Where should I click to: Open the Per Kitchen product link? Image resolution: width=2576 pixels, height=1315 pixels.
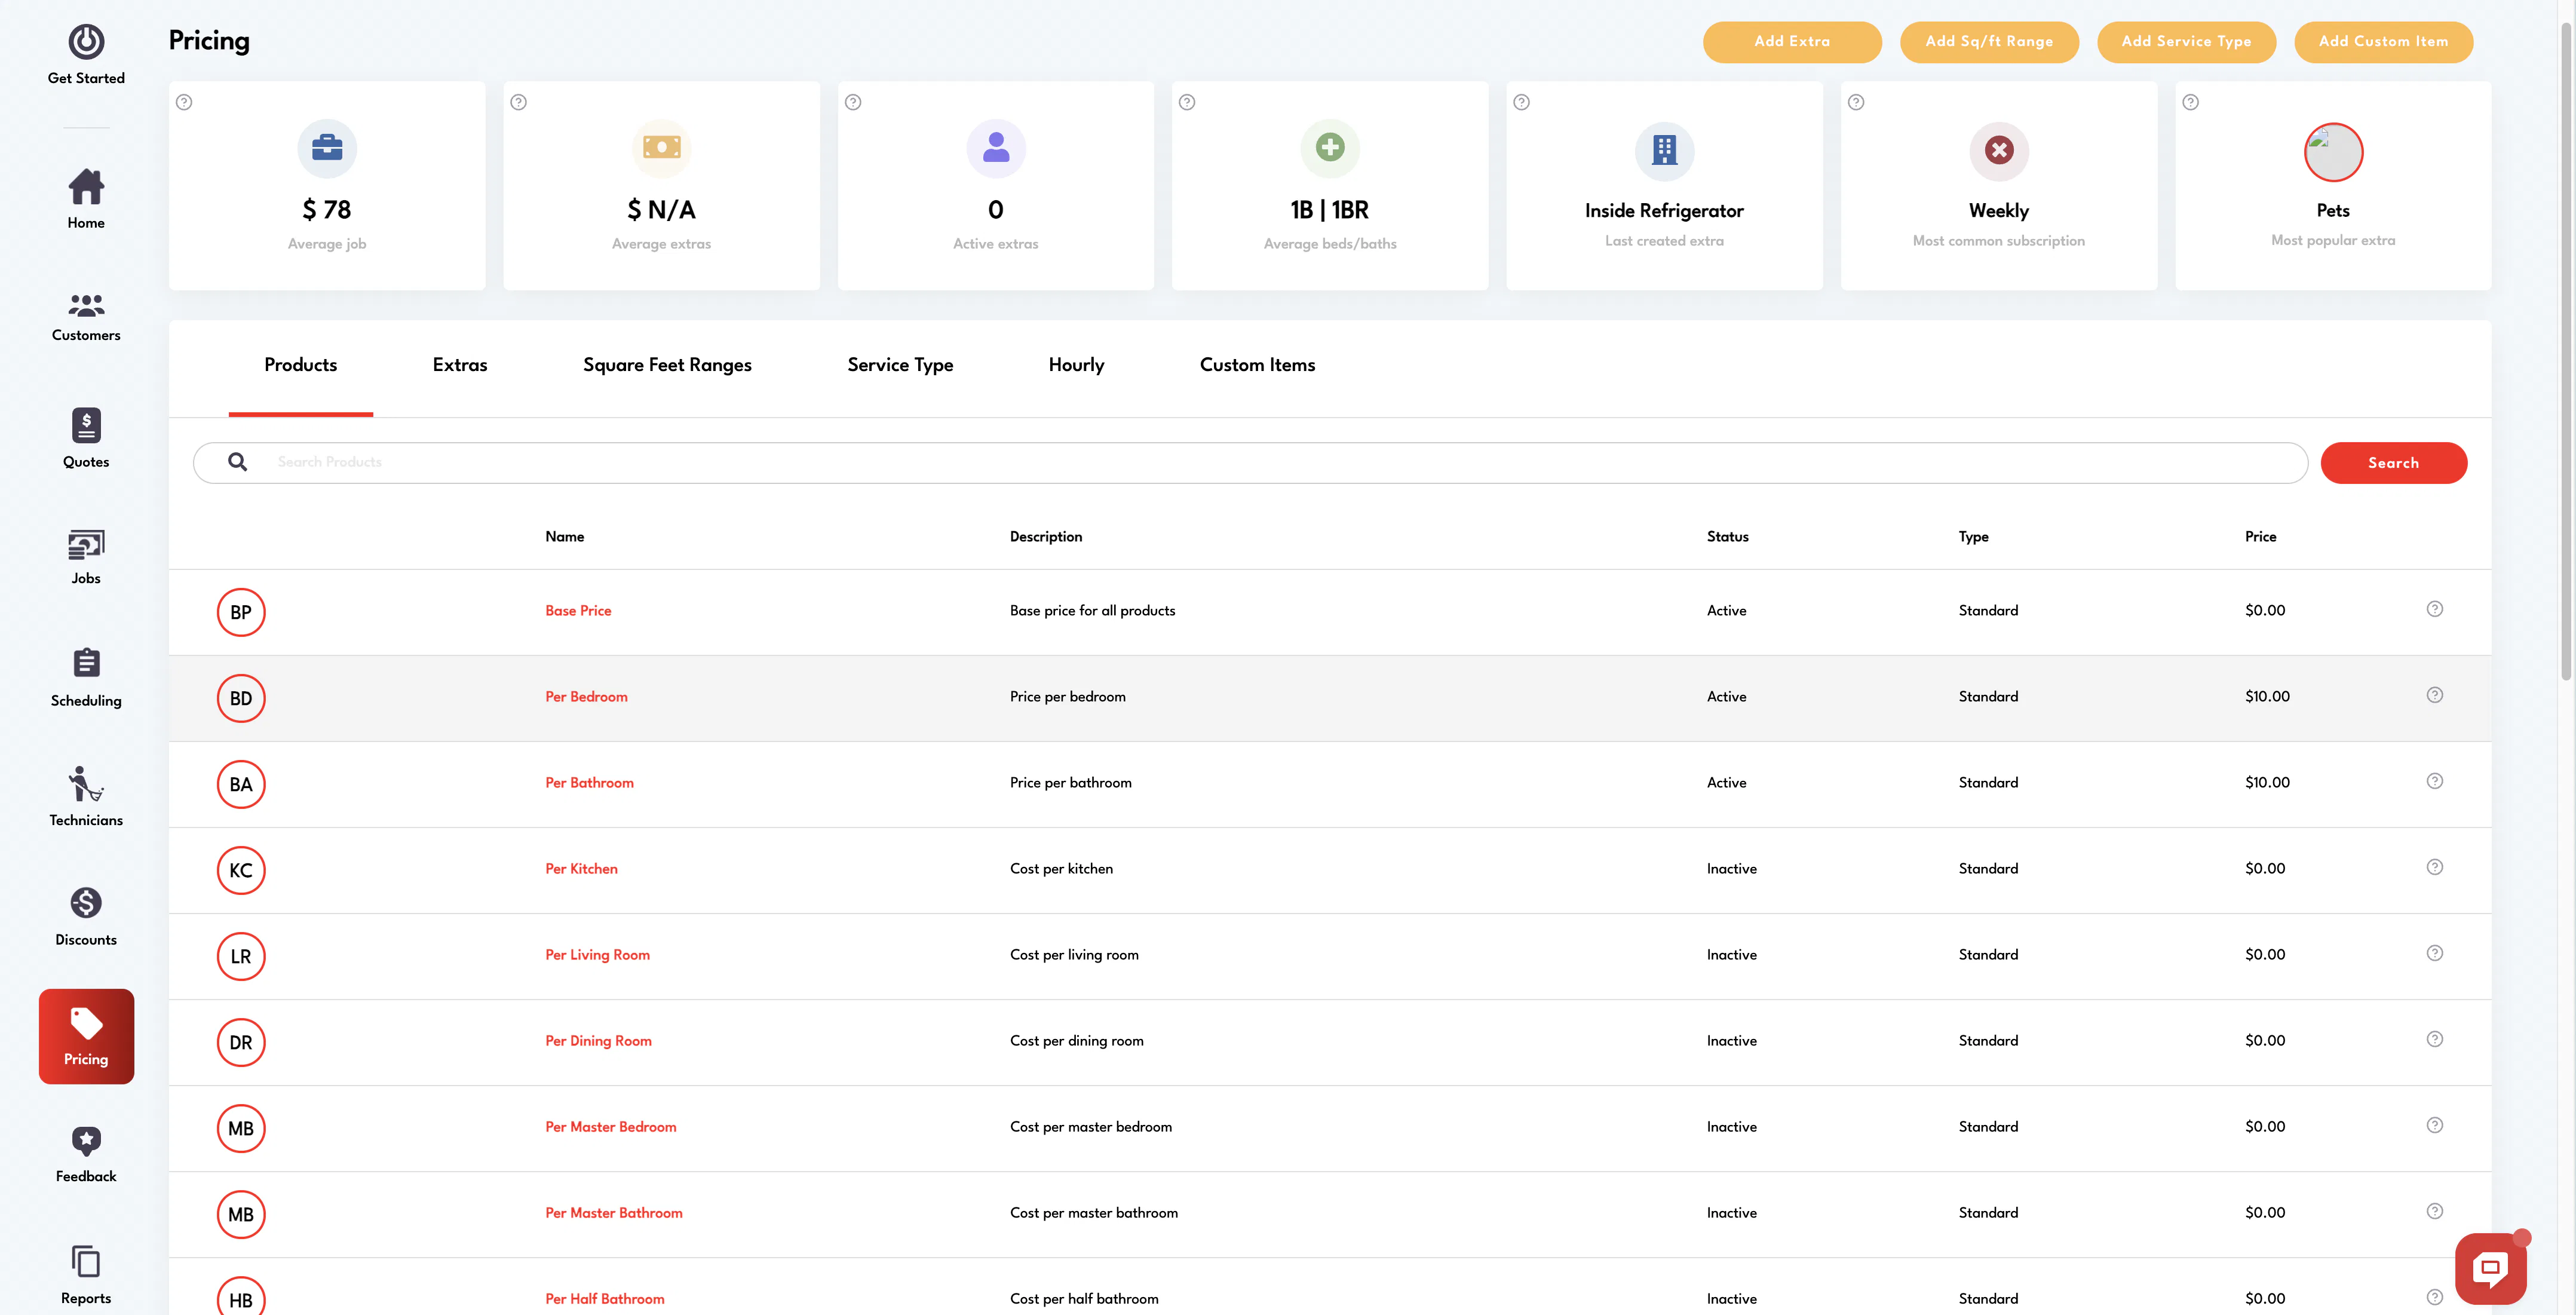581,869
